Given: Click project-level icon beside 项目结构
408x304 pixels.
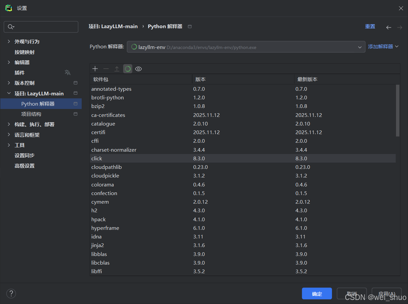Looking at the screenshot, I should 75,114.
